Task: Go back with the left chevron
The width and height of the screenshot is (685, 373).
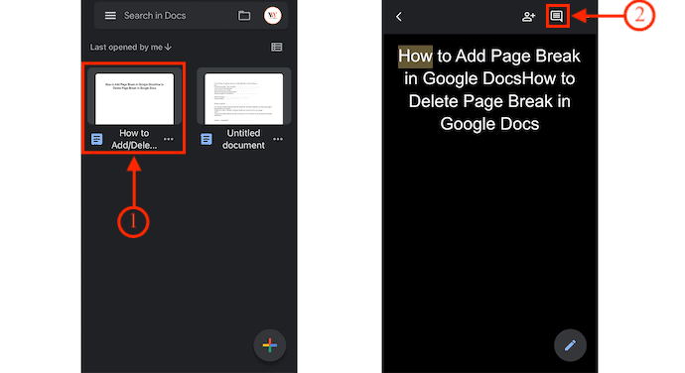Action: pos(399,17)
